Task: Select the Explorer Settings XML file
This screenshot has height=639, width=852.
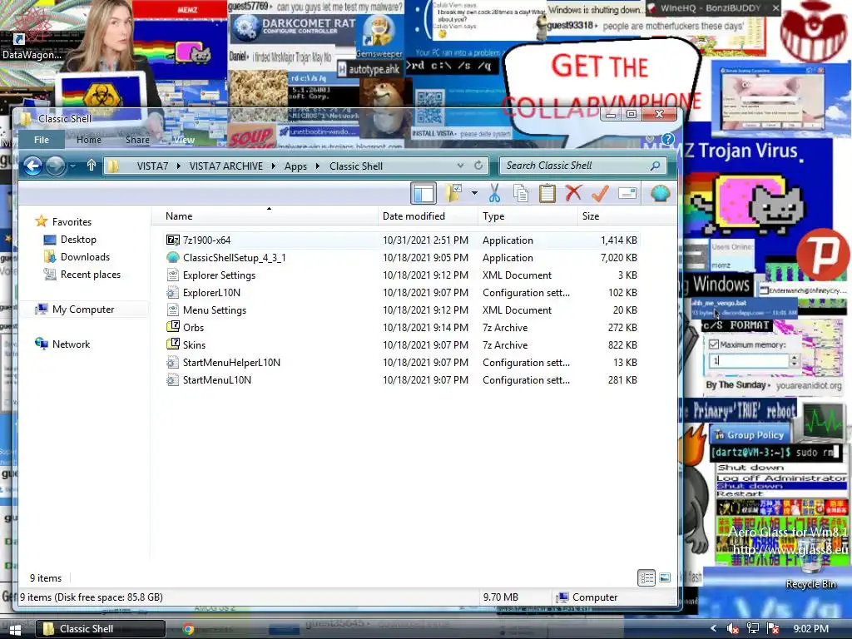Action: pyautogui.click(x=402, y=275)
